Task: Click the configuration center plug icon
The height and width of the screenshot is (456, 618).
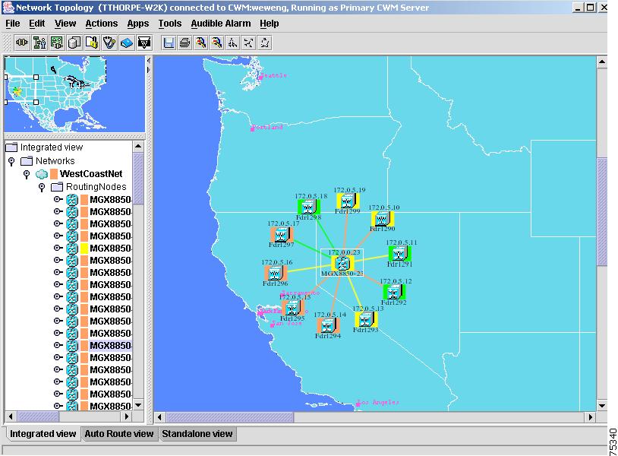Action: click(x=57, y=43)
